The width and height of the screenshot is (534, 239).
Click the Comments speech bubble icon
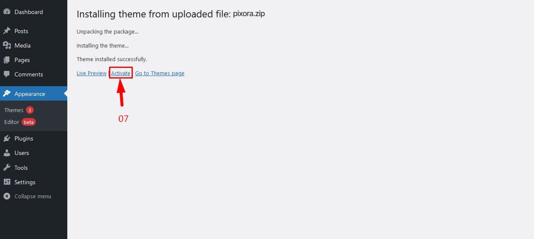pyautogui.click(x=7, y=74)
